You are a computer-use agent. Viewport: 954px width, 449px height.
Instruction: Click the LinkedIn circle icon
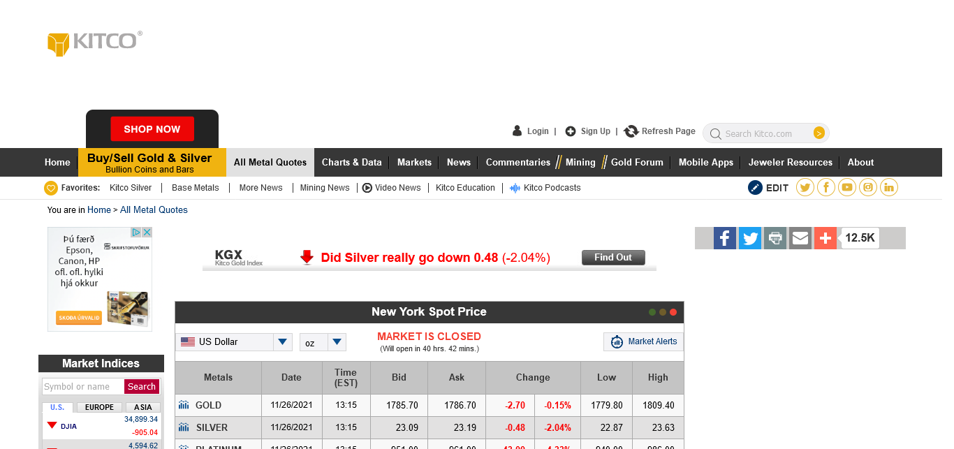pyautogui.click(x=888, y=187)
